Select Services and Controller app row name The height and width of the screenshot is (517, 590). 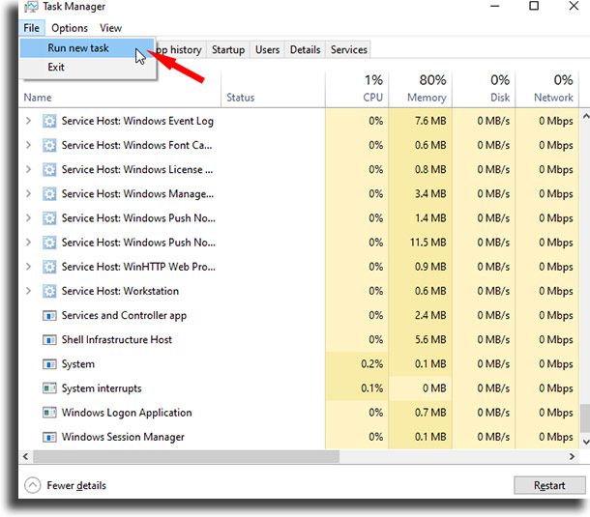click(x=124, y=315)
